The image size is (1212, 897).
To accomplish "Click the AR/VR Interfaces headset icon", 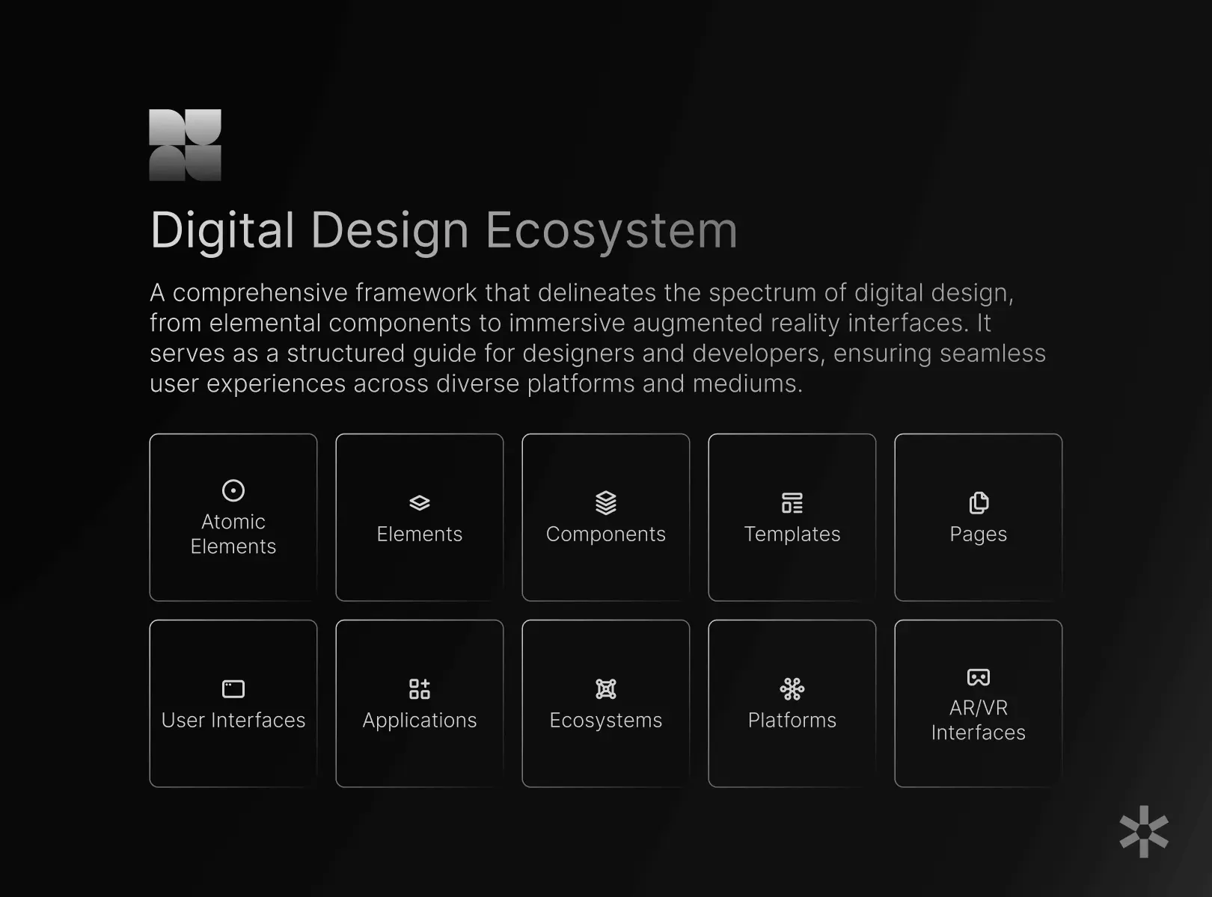I will coord(978,677).
